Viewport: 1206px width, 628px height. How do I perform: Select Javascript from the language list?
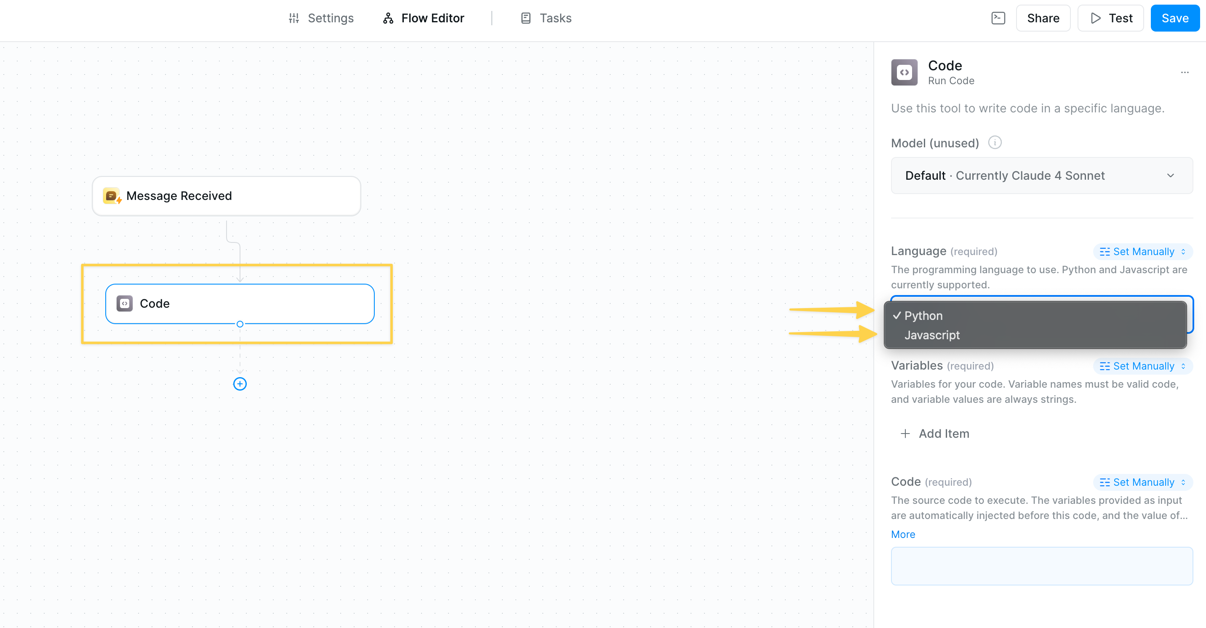[x=931, y=335]
